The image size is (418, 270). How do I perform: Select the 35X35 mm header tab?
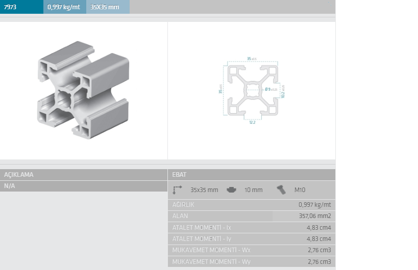pos(108,7)
